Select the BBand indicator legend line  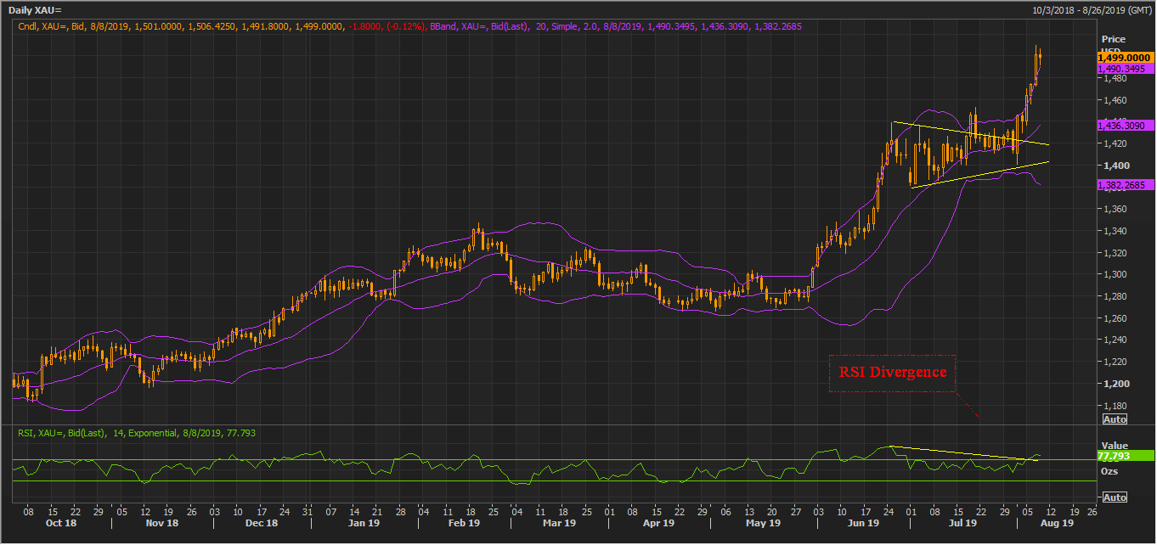(x=616, y=27)
